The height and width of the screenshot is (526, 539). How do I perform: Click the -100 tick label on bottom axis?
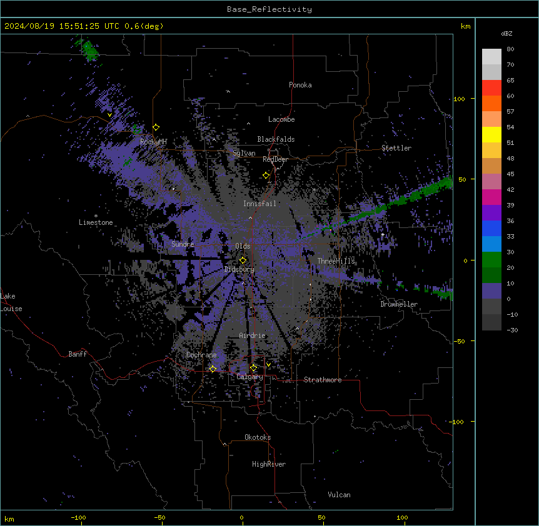tap(78, 518)
